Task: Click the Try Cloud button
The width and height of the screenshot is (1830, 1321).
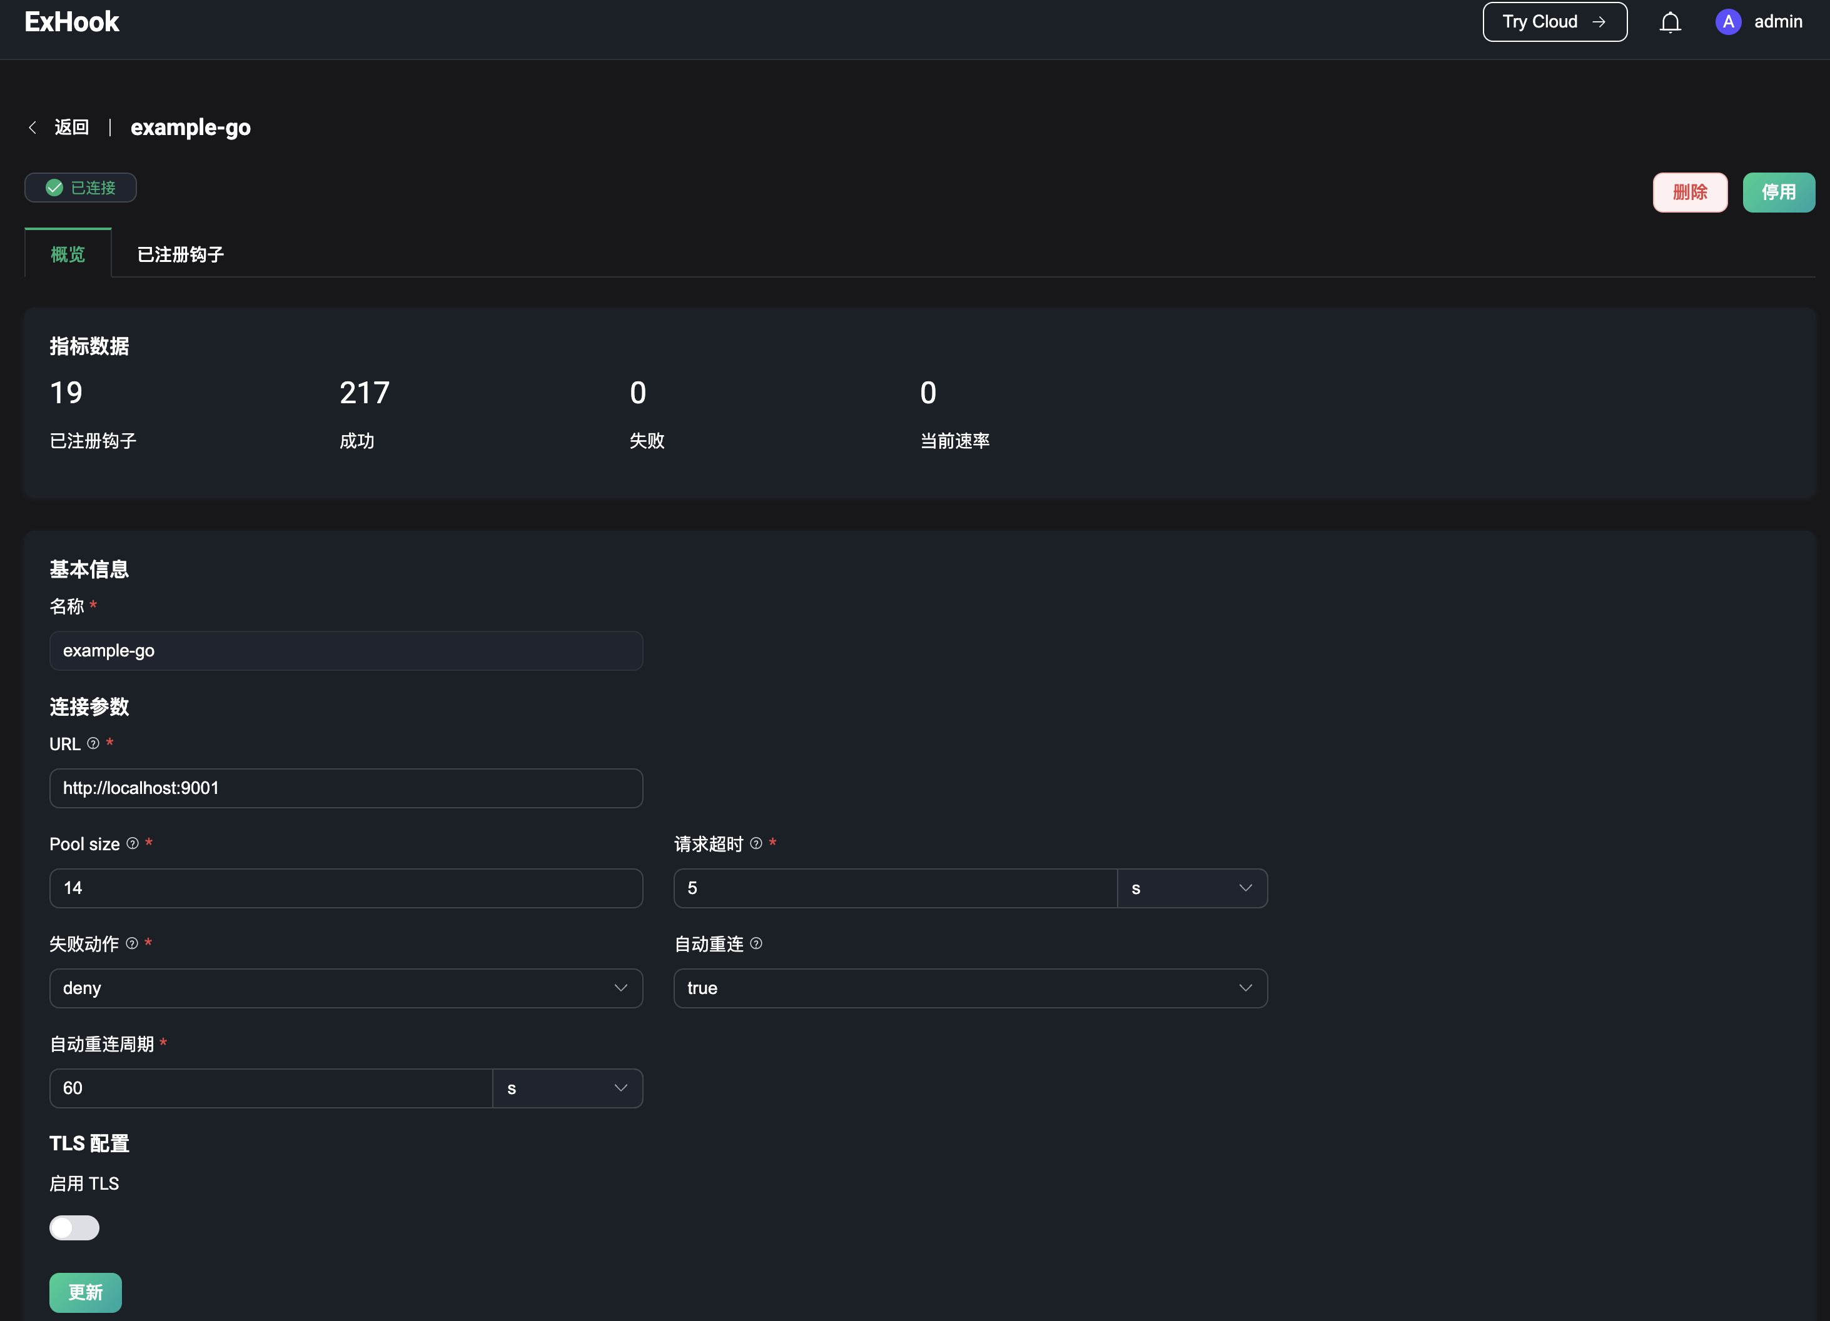Action: point(1554,22)
